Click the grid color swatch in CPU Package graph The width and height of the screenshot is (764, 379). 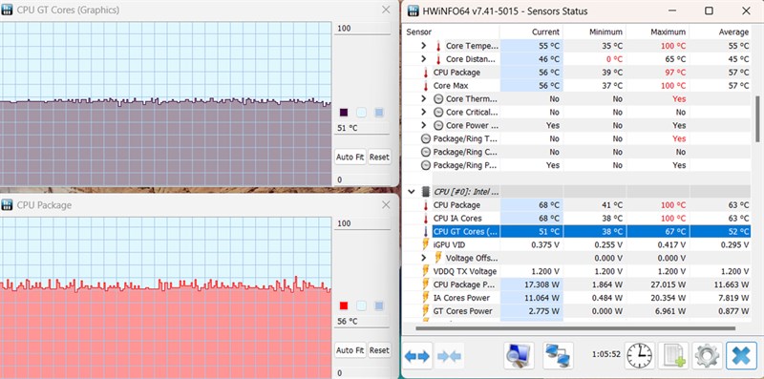click(x=378, y=305)
